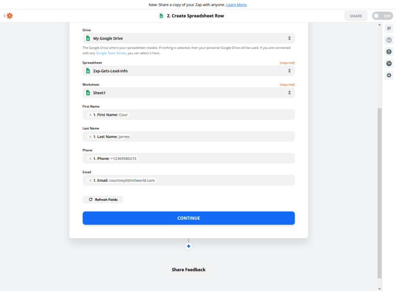Open the Google Team Drives link
The width and height of the screenshot is (396, 291).
pyautogui.click(x=111, y=53)
